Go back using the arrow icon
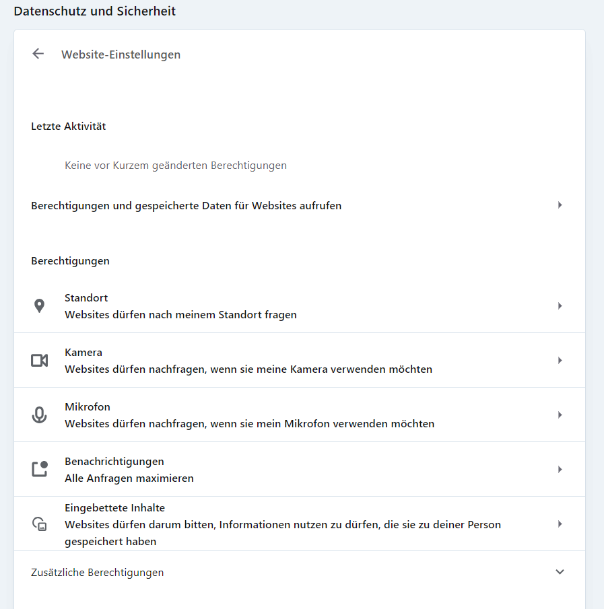The image size is (604, 609). 38,54
